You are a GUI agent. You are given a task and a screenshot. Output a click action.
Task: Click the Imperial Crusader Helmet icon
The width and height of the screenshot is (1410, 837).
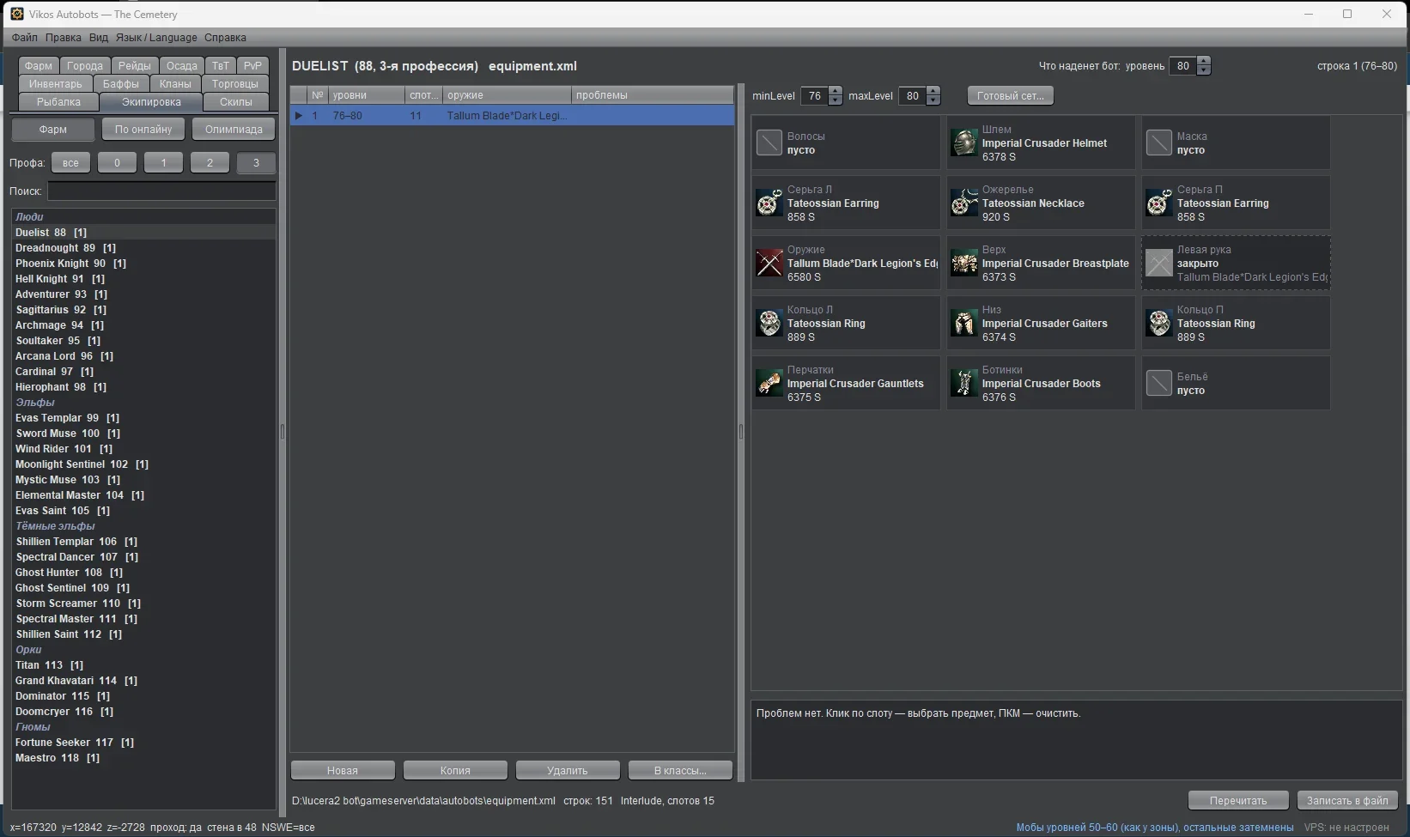(963, 143)
